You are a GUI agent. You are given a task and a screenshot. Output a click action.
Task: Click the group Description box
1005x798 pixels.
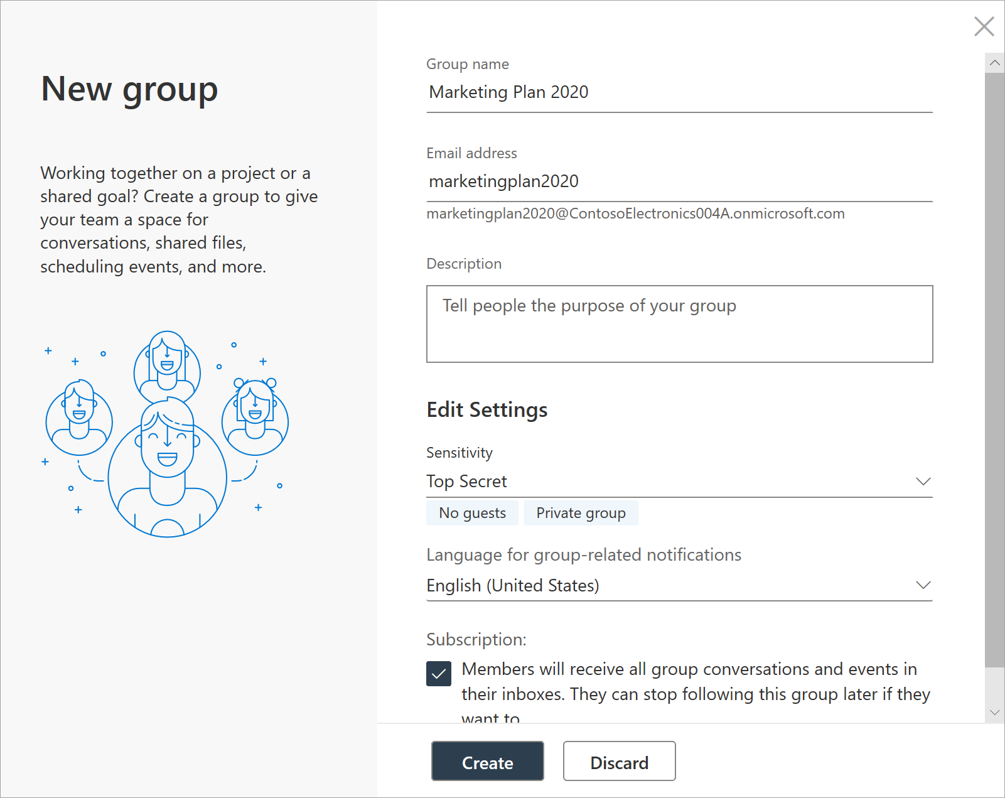tap(678, 324)
